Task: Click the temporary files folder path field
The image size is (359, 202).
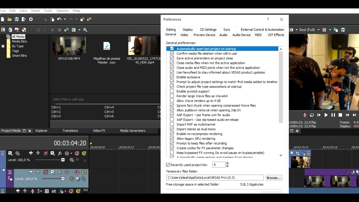Action: pyautogui.click(x=215, y=178)
